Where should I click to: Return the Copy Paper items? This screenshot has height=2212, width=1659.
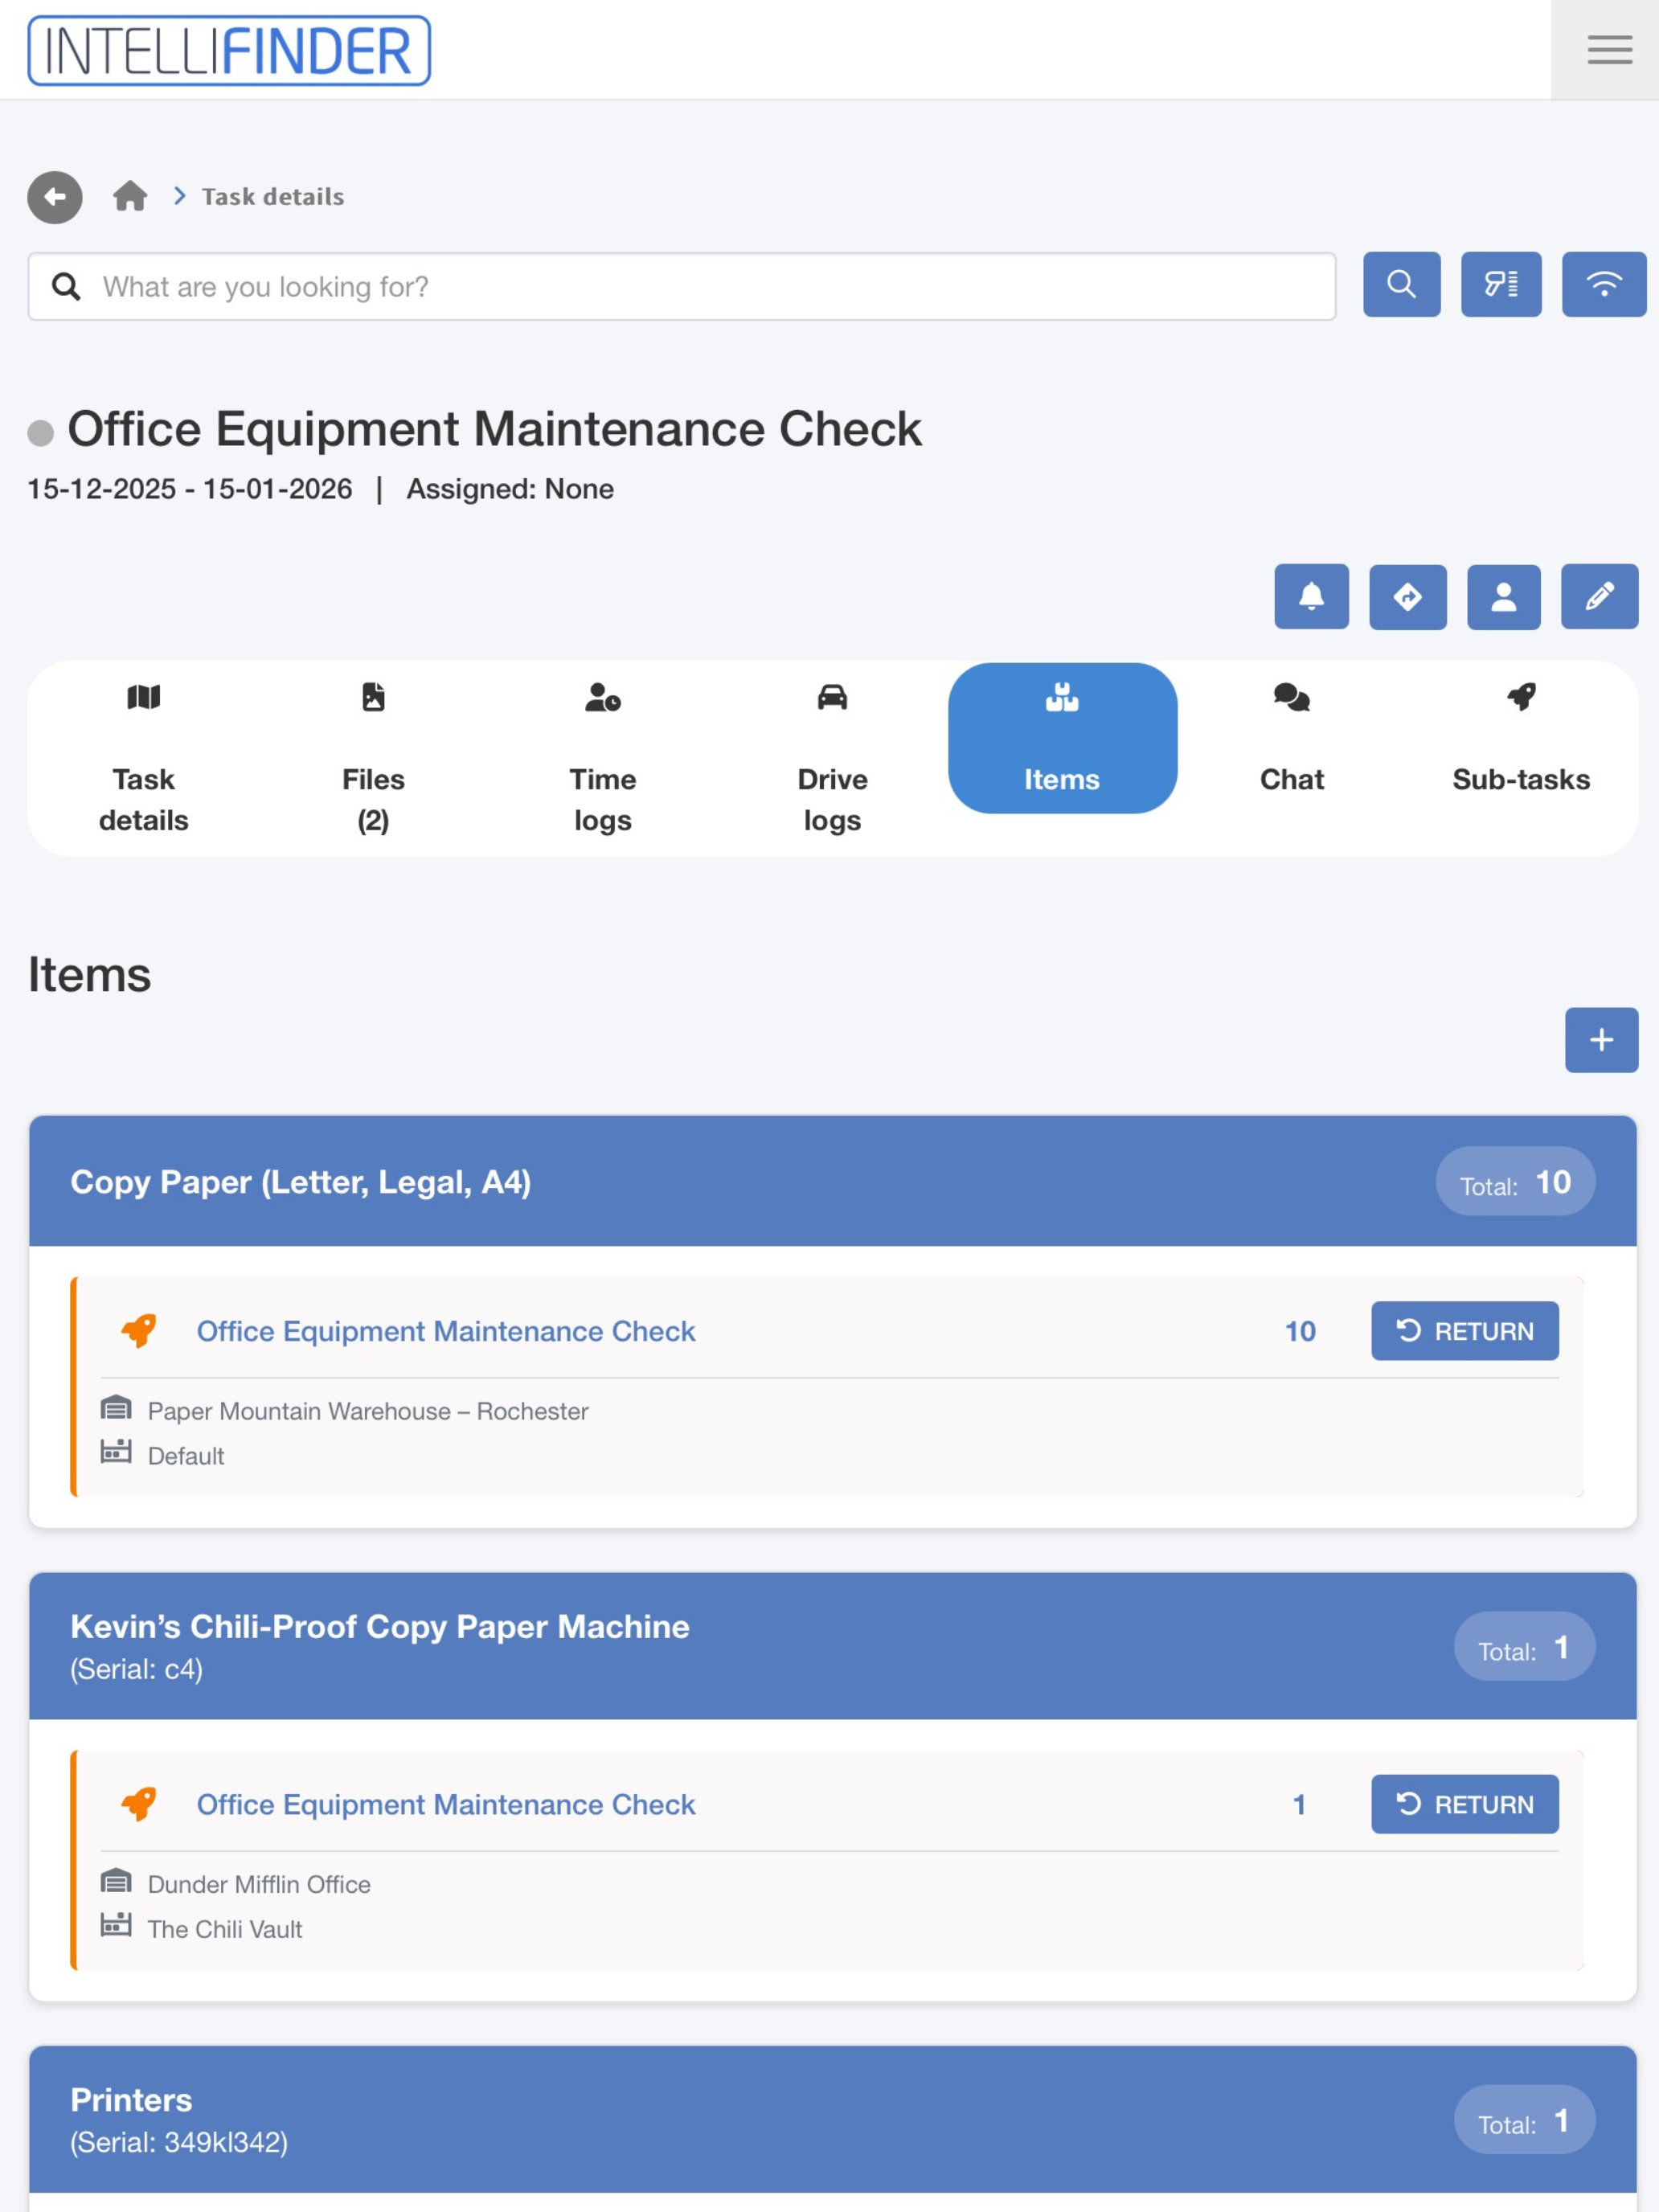coord(1464,1331)
